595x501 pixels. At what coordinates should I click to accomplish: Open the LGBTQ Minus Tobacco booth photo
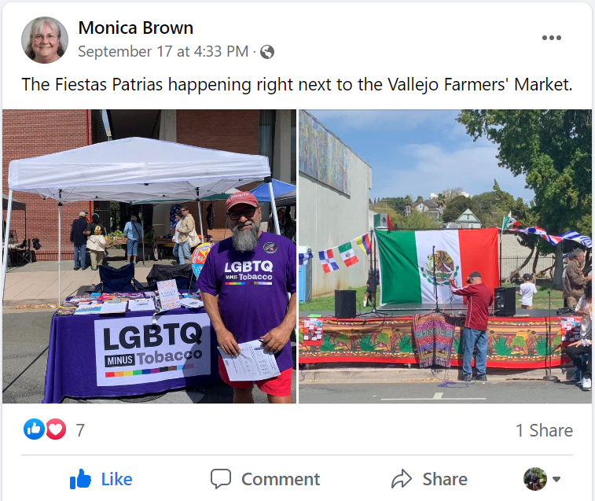point(149,256)
